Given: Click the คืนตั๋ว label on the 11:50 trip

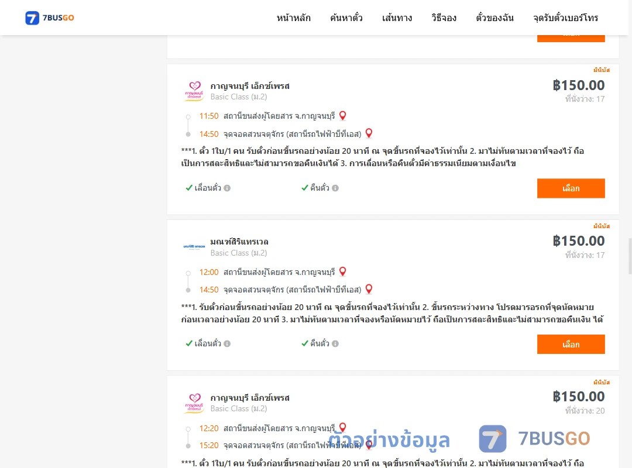Looking at the screenshot, I should pos(320,188).
